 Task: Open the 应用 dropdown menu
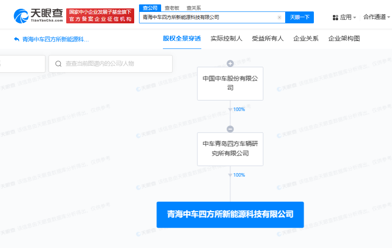click(x=348, y=17)
